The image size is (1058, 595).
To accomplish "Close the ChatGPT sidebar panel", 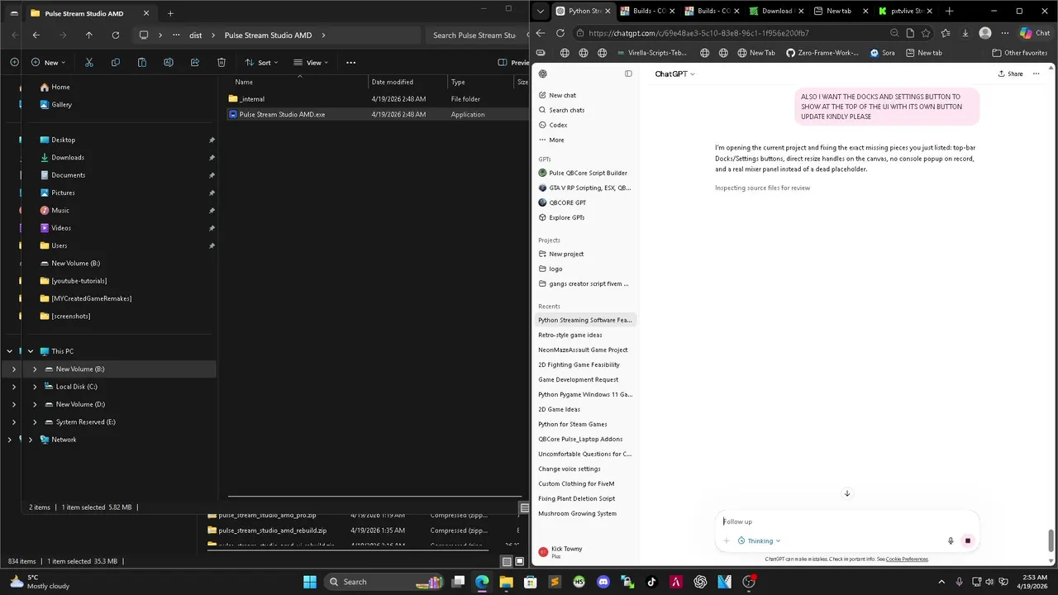I will point(628,74).
